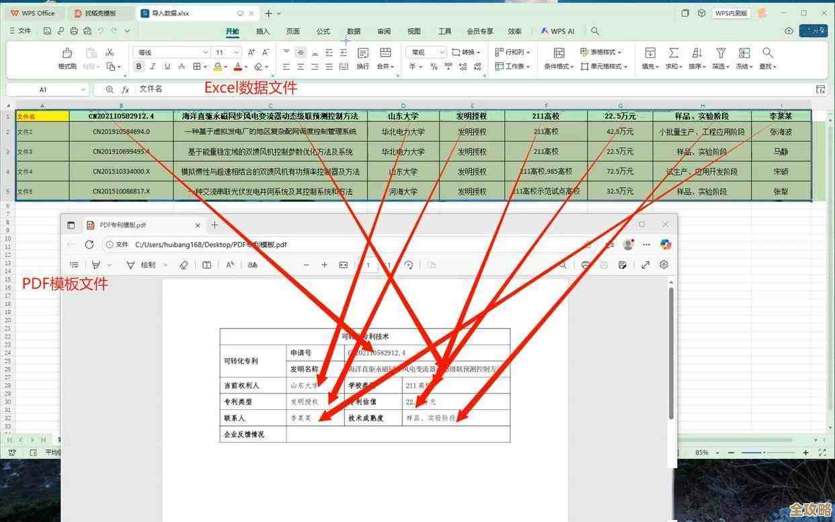Switch to the 插入 (Insert) ribbon tab
This screenshot has width=835, height=522.
(263, 31)
